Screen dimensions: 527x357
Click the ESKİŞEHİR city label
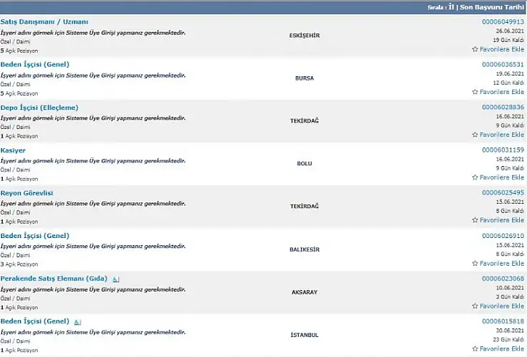click(305, 35)
